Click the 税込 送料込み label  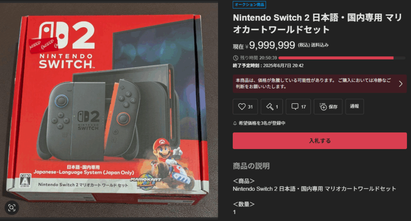click(313, 45)
